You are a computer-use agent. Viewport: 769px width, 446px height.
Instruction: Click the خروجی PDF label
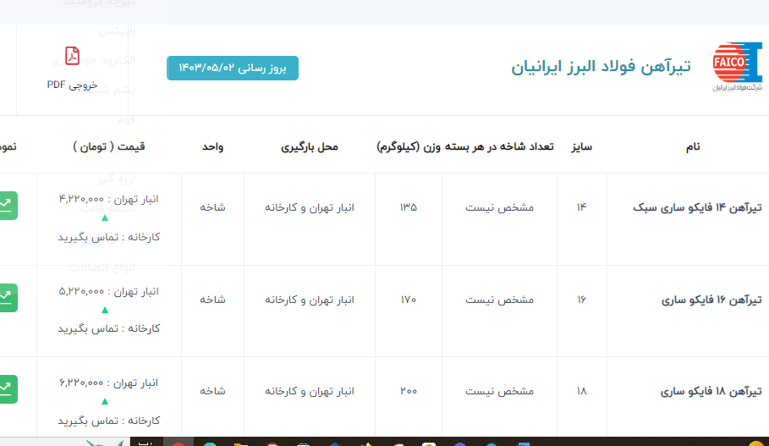click(73, 85)
